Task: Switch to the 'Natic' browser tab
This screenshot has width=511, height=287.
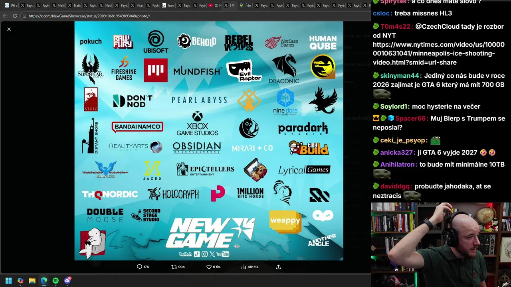Action: coord(74,6)
